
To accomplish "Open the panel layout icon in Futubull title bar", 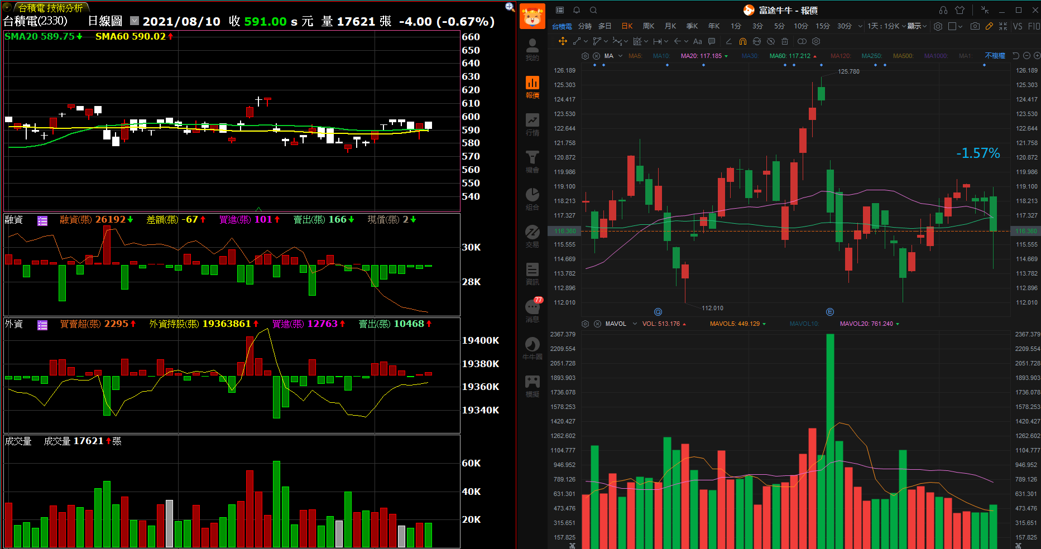I will coord(560,10).
